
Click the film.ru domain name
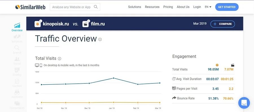[98, 24]
